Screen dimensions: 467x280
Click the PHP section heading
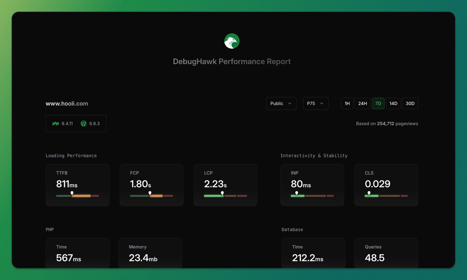point(50,229)
